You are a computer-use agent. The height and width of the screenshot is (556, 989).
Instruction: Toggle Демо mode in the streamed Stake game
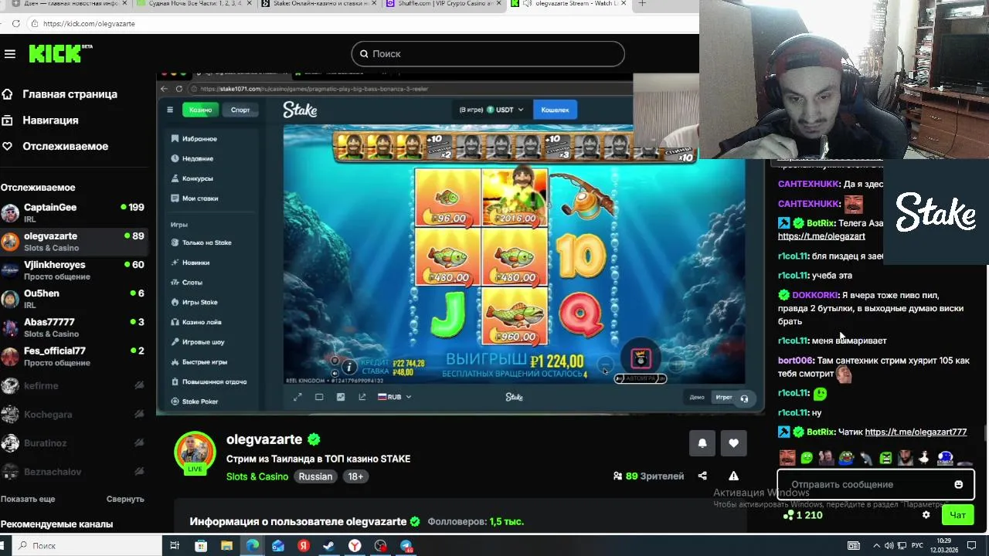point(697,398)
